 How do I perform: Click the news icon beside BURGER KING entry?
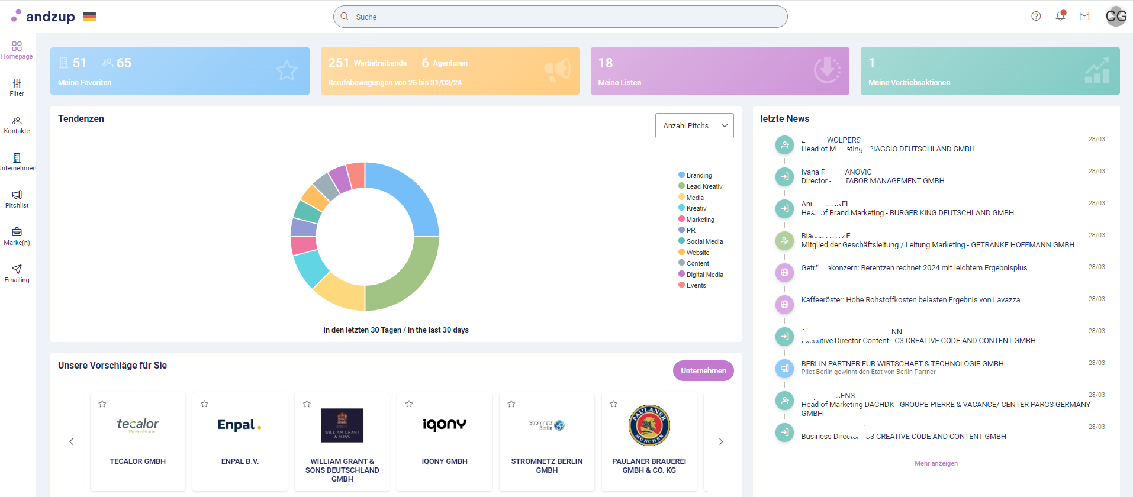[784, 208]
